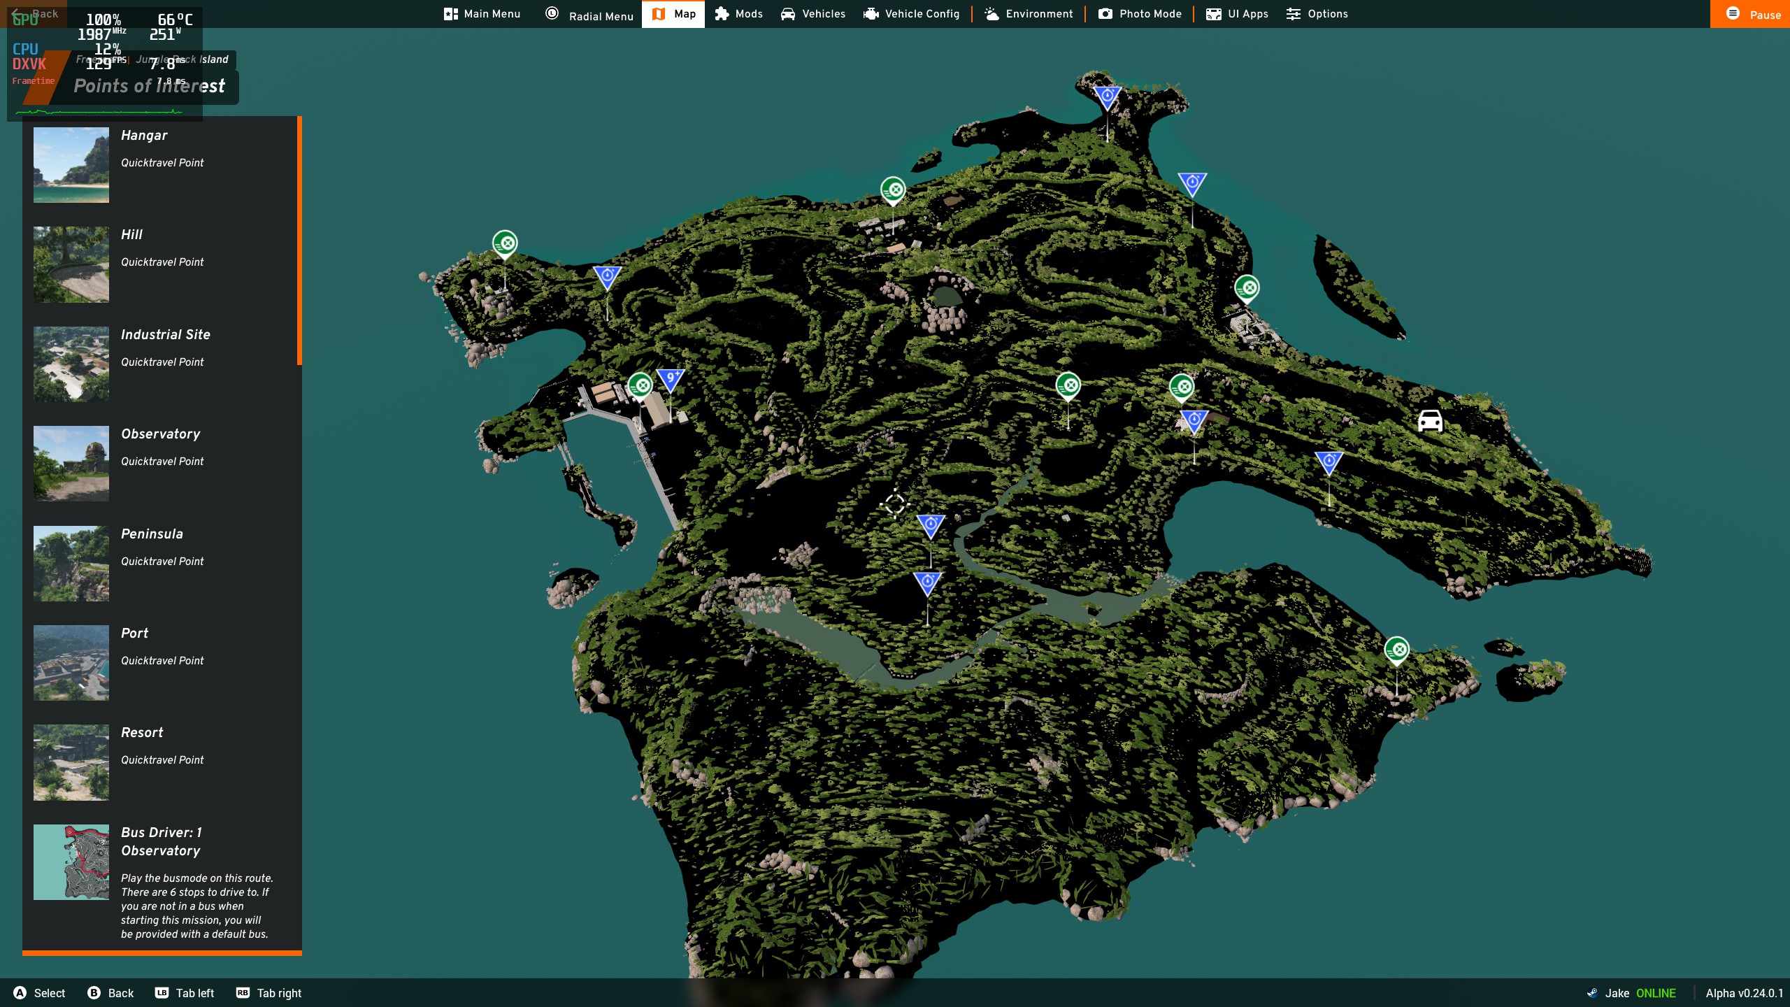
Task: Click the blue marker labeled 9+ at the port
Action: coord(670,382)
